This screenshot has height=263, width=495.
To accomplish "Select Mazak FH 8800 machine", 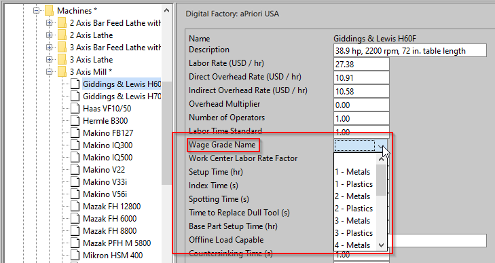I will (109, 231).
